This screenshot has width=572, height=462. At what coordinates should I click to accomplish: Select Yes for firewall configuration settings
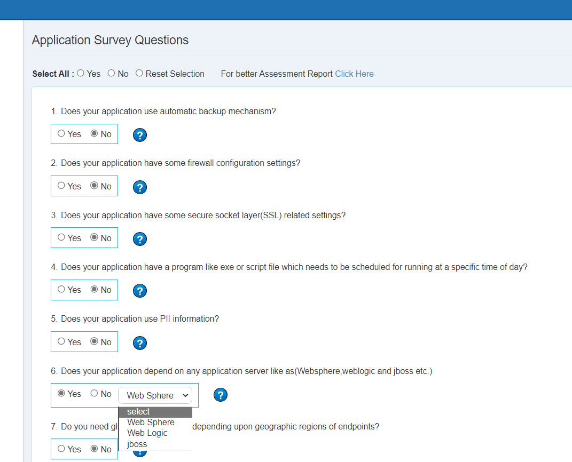[x=61, y=186]
